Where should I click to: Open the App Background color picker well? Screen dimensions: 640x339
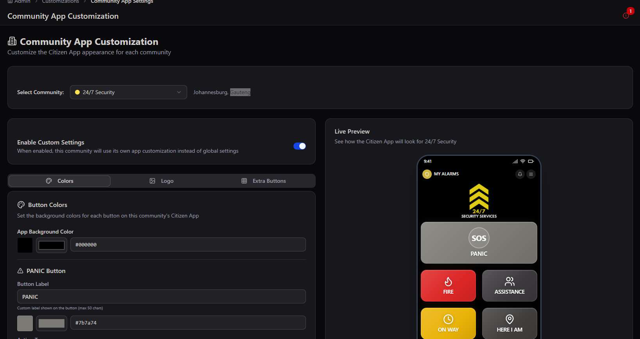(52, 245)
